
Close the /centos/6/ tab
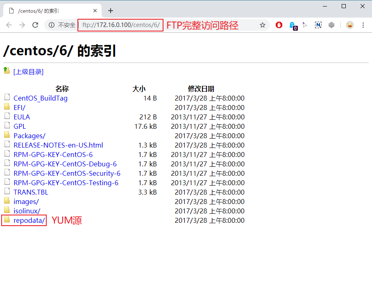(x=95, y=11)
